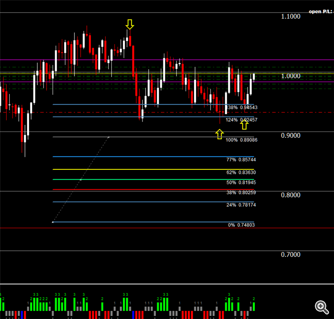Click the 0.8000 price axis label
This screenshot has width=334, height=319.
click(x=290, y=195)
